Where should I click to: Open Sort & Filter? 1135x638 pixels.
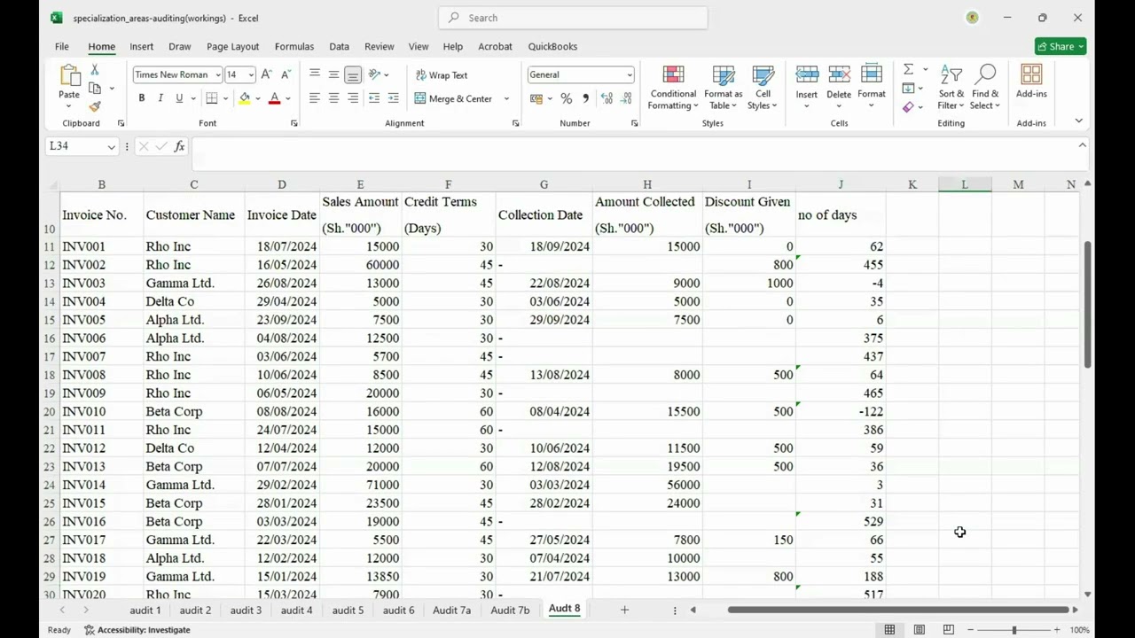[951, 88]
